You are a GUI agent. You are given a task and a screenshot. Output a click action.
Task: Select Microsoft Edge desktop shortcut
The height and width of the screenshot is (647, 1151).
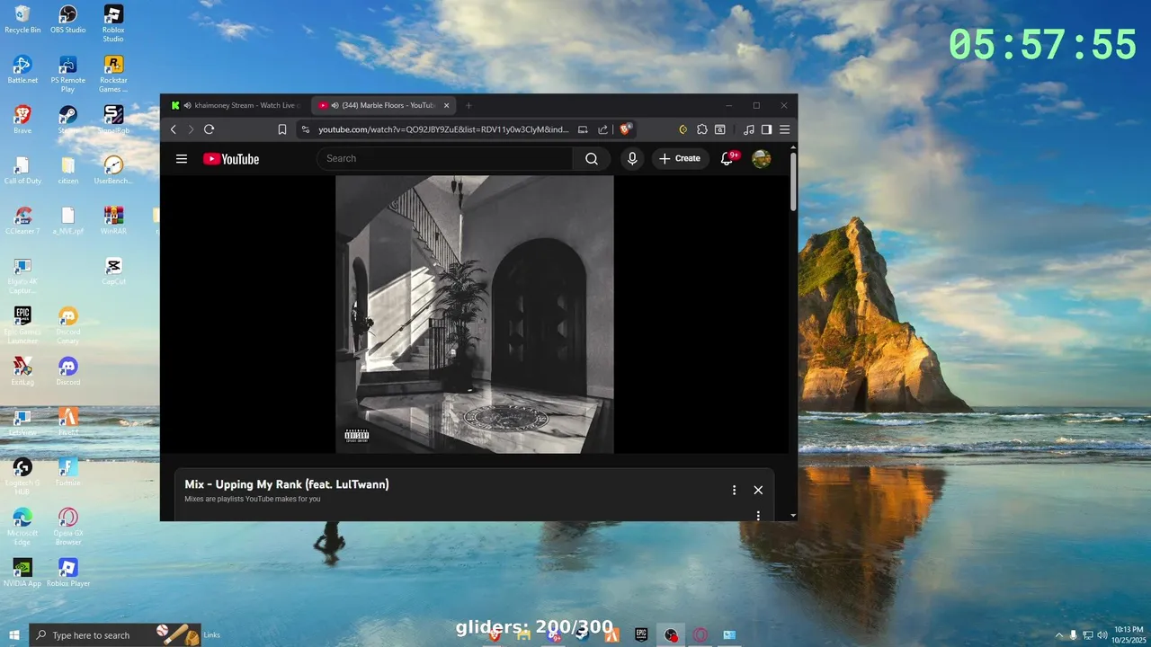22,527
